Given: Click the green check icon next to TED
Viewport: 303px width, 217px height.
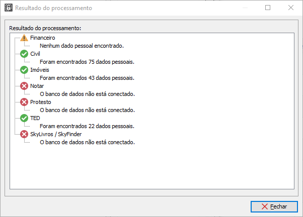Looking at the screenshot, I should [x=24, y=118].
